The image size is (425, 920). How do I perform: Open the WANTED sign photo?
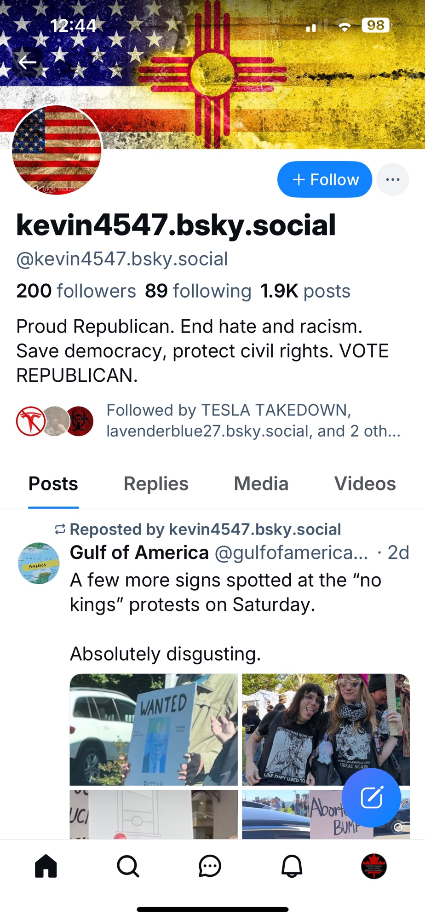pyautogui.click(x=154, y=729)
